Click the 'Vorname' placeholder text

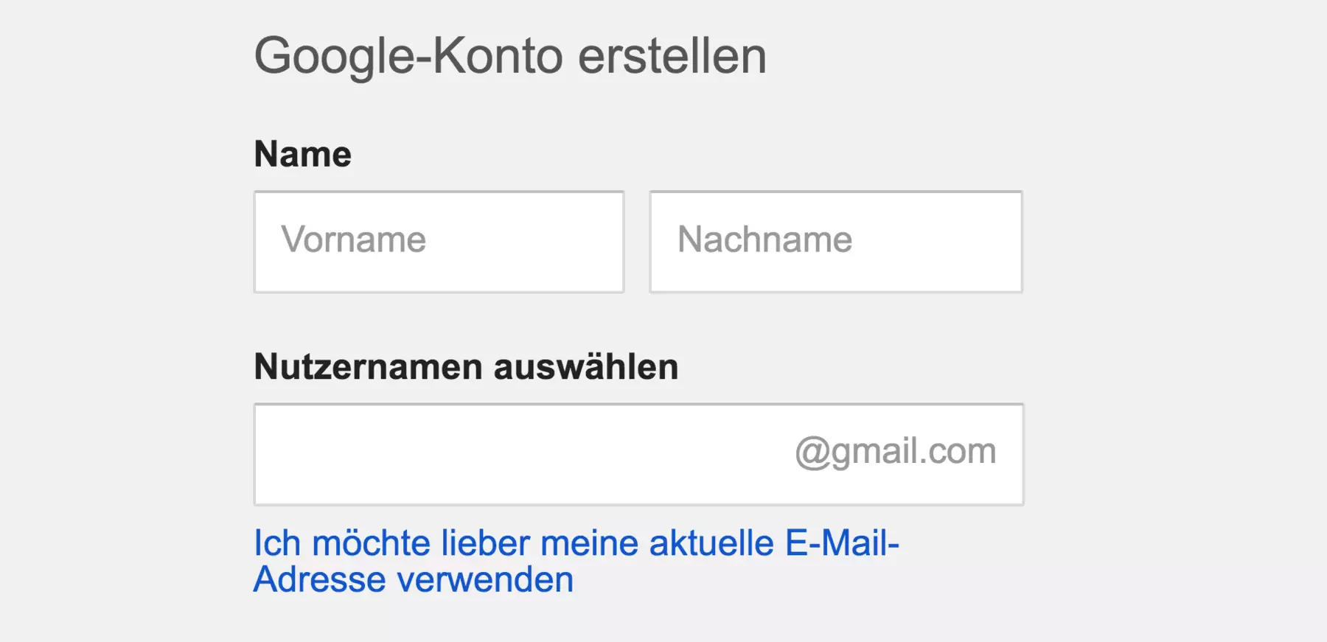pos(354,240)
